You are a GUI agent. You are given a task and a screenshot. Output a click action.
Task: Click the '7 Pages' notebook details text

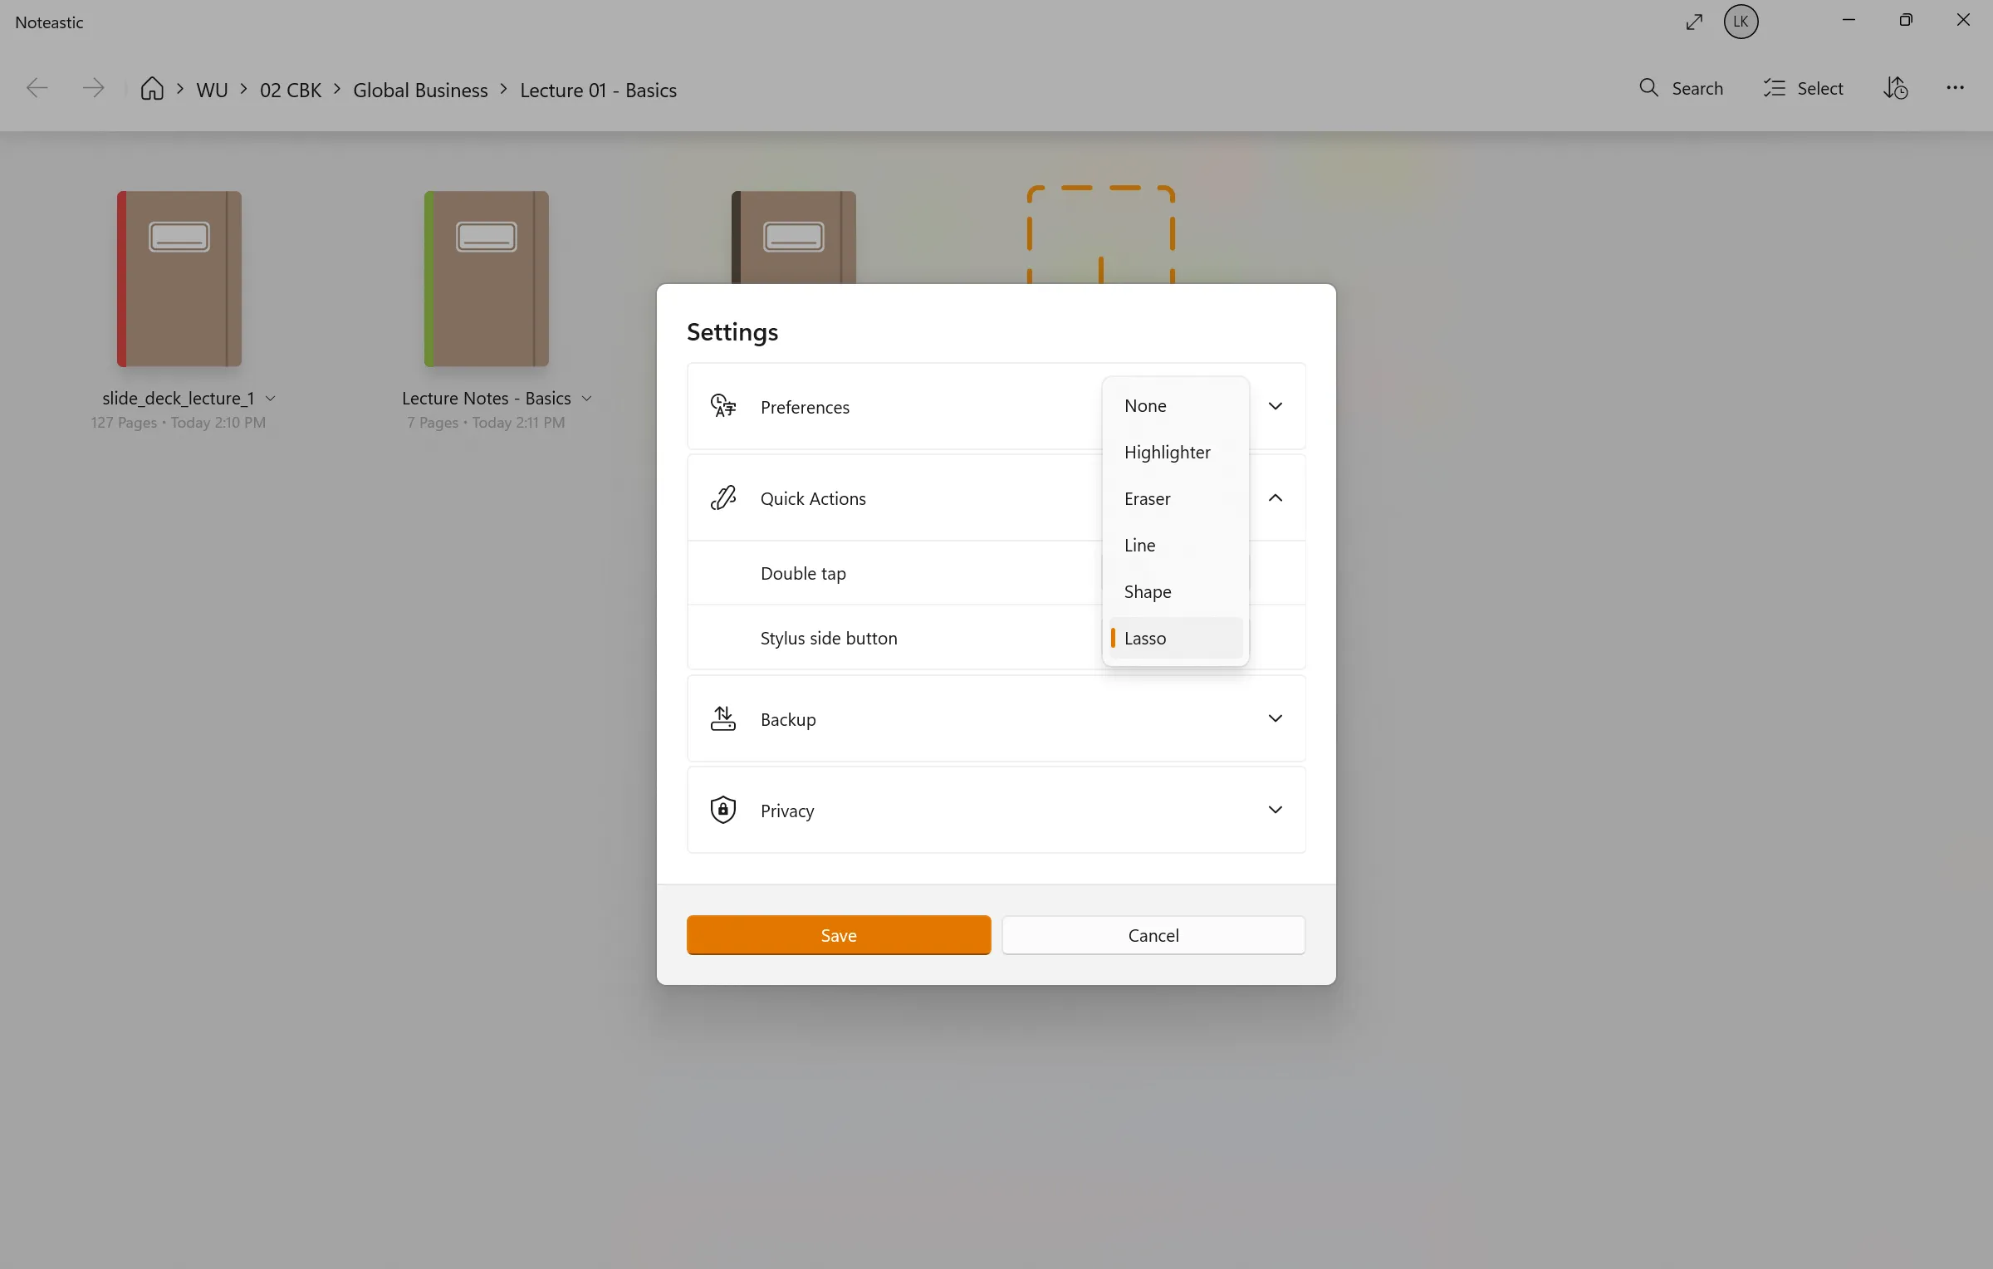pos(486,422)
